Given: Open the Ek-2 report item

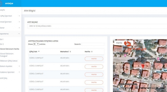Looking at the screenshot, I should [x=2, y=44].
